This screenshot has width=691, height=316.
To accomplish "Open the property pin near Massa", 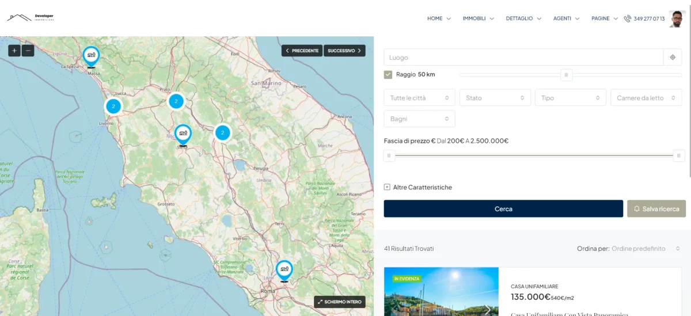I will [91, 56].
